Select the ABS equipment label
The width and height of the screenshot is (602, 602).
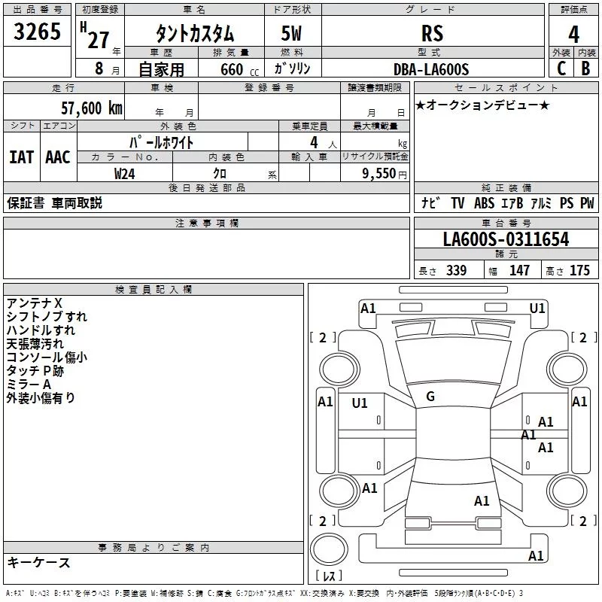pyautogui.click(x=484, y=203)
